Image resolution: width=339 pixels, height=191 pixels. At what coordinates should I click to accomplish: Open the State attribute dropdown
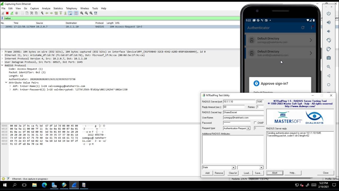tap(233, 167)
